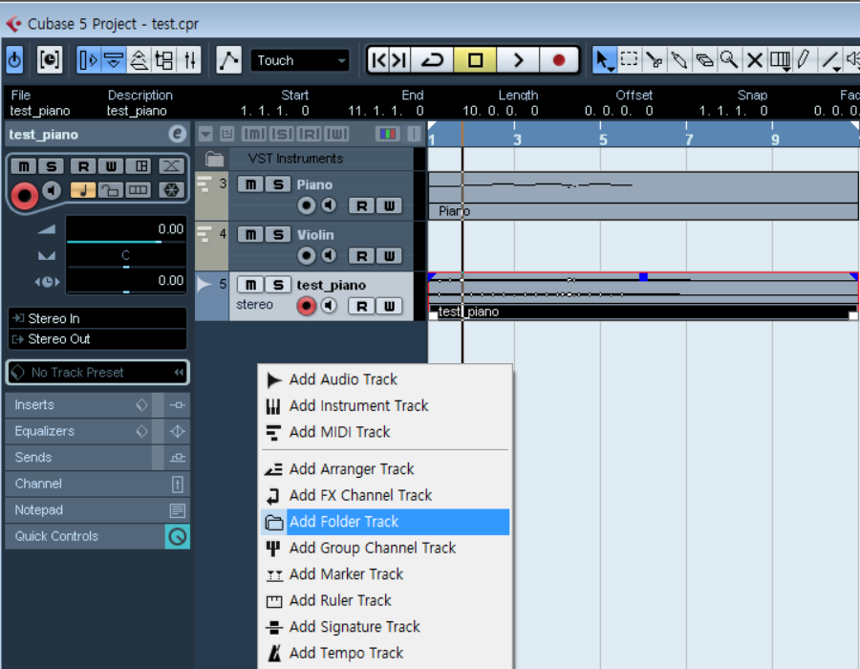
Task: Open the Mixer icon
Action: (x=189, y=60)
